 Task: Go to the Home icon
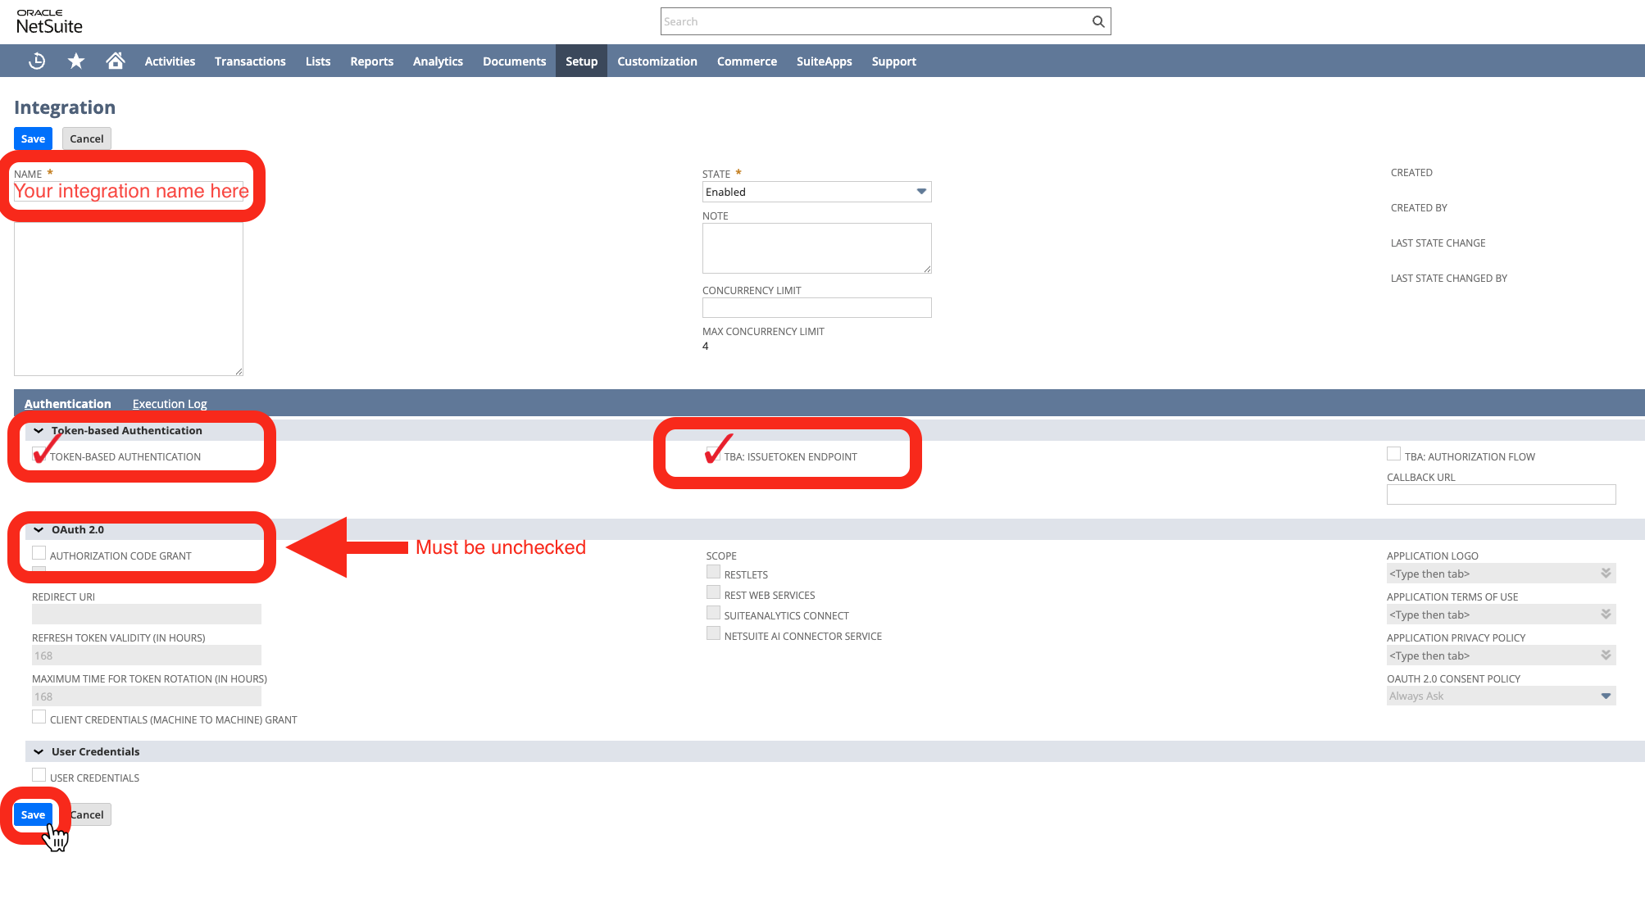115,61
